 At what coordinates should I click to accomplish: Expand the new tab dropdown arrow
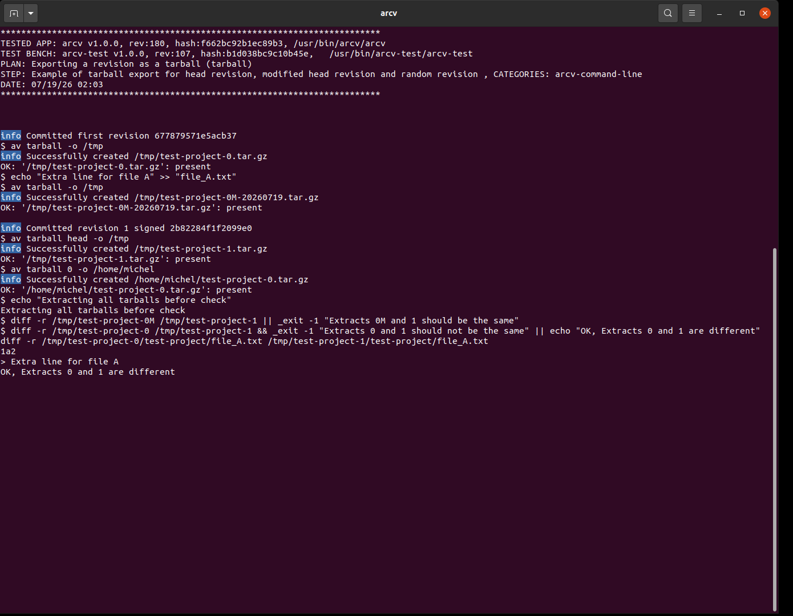coord(31,13)
